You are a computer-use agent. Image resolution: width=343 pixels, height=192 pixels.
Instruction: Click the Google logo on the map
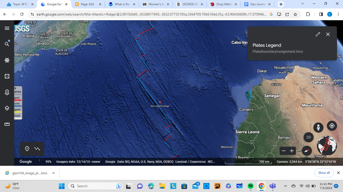tap(26, 162)
